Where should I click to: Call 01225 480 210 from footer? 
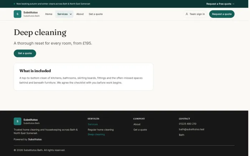(x=187, y=124)
